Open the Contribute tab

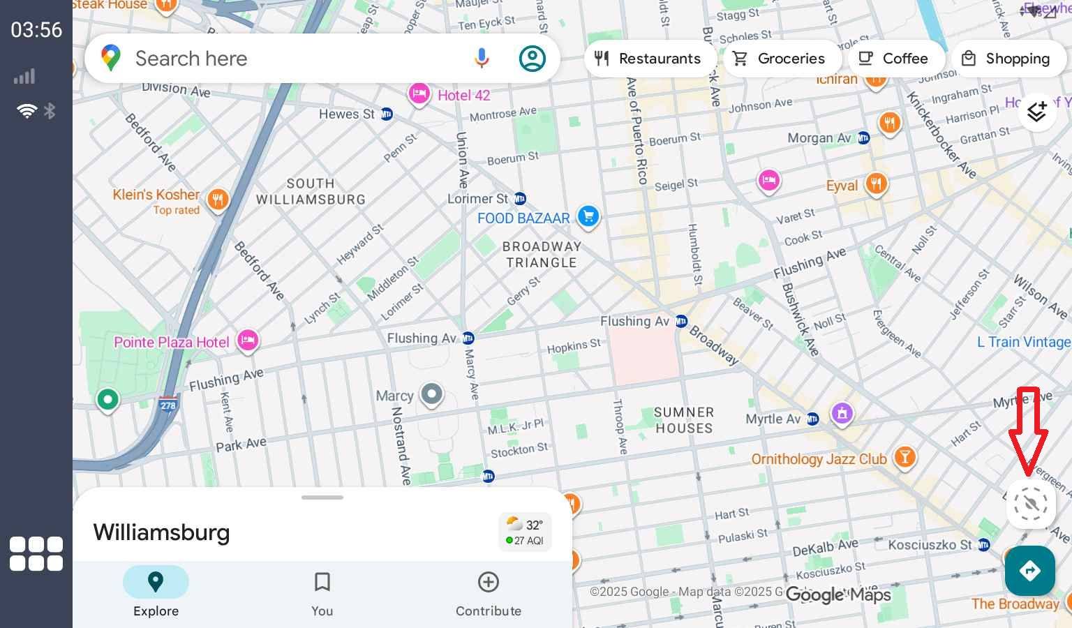[488, 592]
